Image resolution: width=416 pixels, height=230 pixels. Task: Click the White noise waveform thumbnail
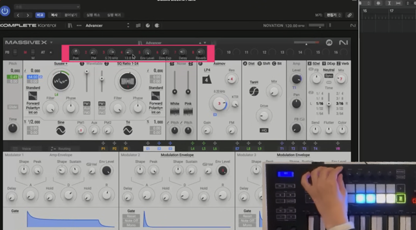pyautogui.click(x=175, y=111)
